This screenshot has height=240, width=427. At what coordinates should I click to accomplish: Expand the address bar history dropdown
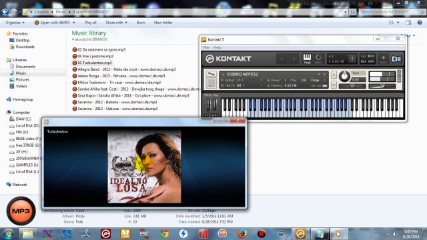coord(346,12)
